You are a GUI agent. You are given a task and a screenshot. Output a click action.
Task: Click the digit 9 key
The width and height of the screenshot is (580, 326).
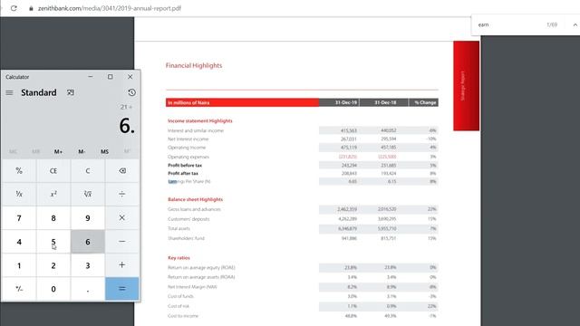(88, 218)
